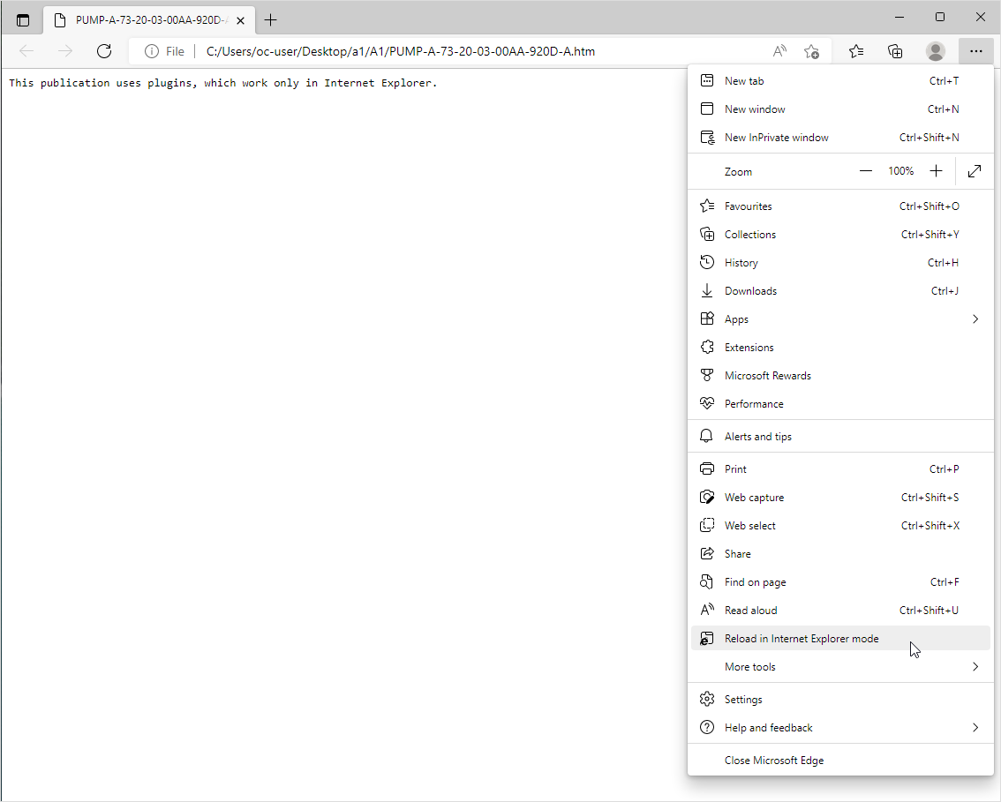This screenshot has width=1001, height=802.
Task: Click the PUMP-A-73-20-03-00AA-920D tab
Action: (149, 20)
